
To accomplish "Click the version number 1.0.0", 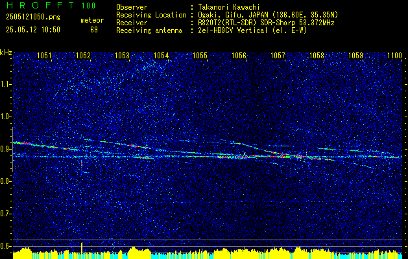I will [x=89, y=6].
